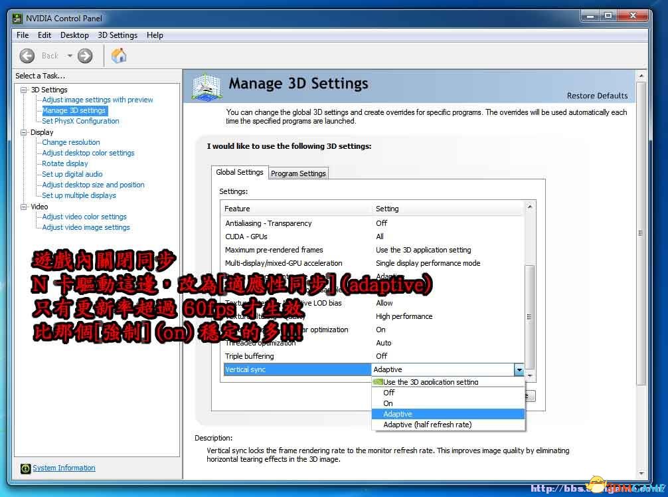The width and height of the screenshot is (668, 497).
Task: Switch to Global Settings tab
Action: (240, 172)
